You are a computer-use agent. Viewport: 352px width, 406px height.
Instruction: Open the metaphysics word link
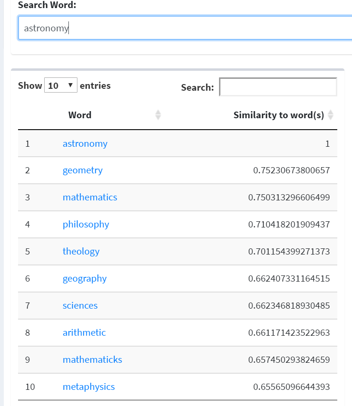tap(89, 387)
